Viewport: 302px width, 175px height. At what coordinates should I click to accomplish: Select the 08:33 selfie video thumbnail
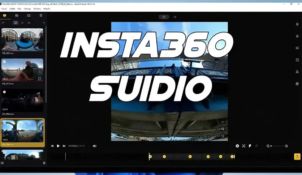click(22, 70)
